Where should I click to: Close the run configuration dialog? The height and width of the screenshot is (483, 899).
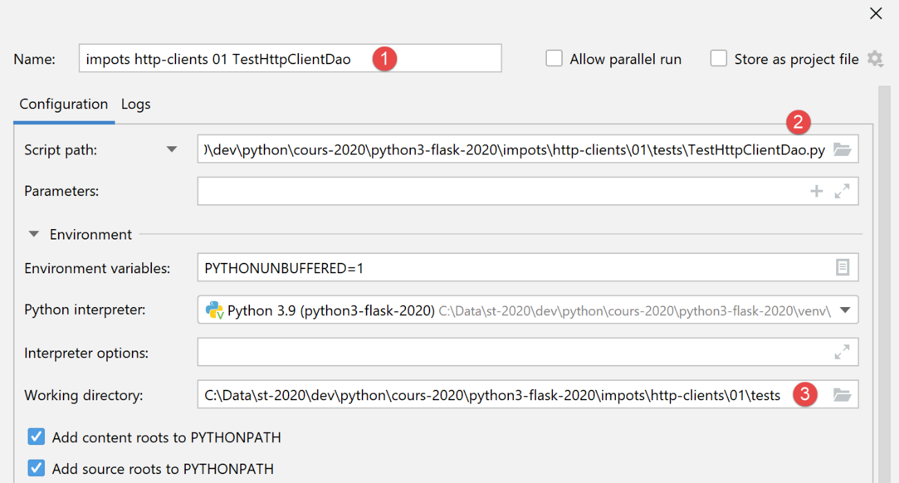876,13
